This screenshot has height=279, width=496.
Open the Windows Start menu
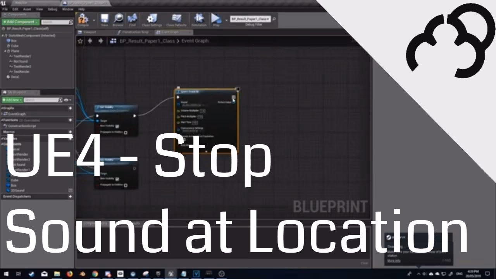pos(6,274)
